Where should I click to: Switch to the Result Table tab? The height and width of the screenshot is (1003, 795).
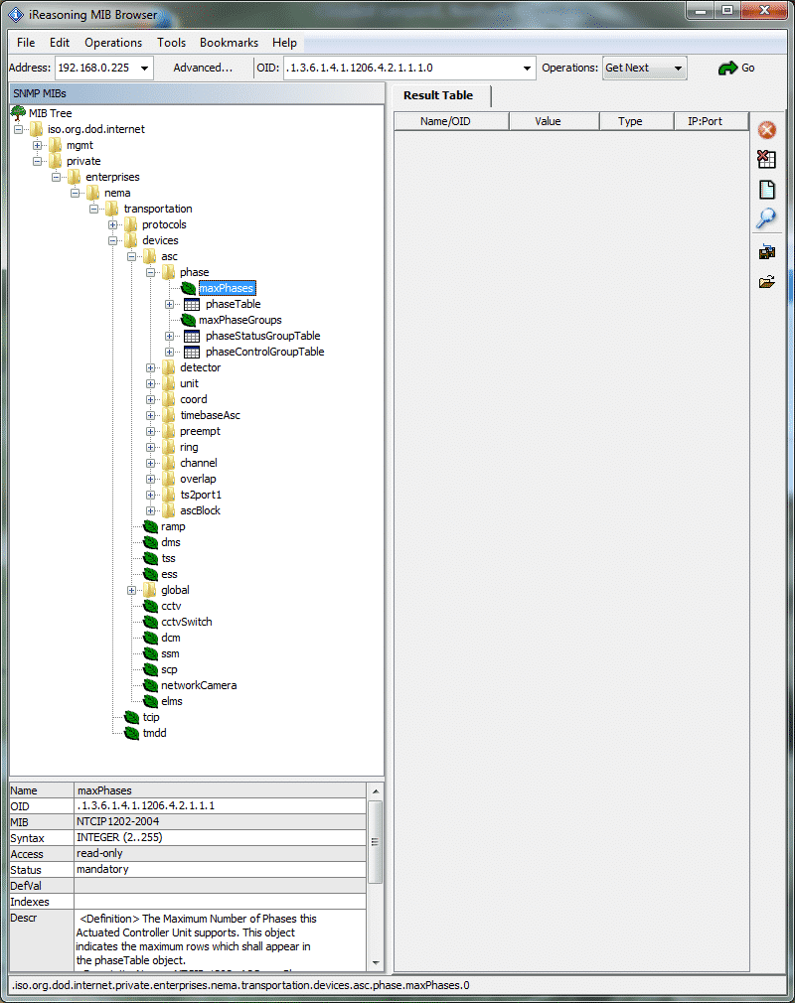pyautogui.click(x=438, y=95)
